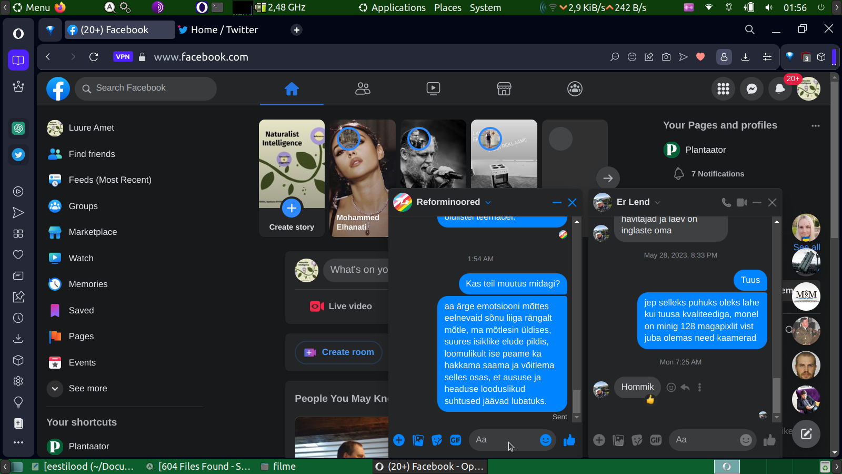Click Create story plus button

coord(292,208)
